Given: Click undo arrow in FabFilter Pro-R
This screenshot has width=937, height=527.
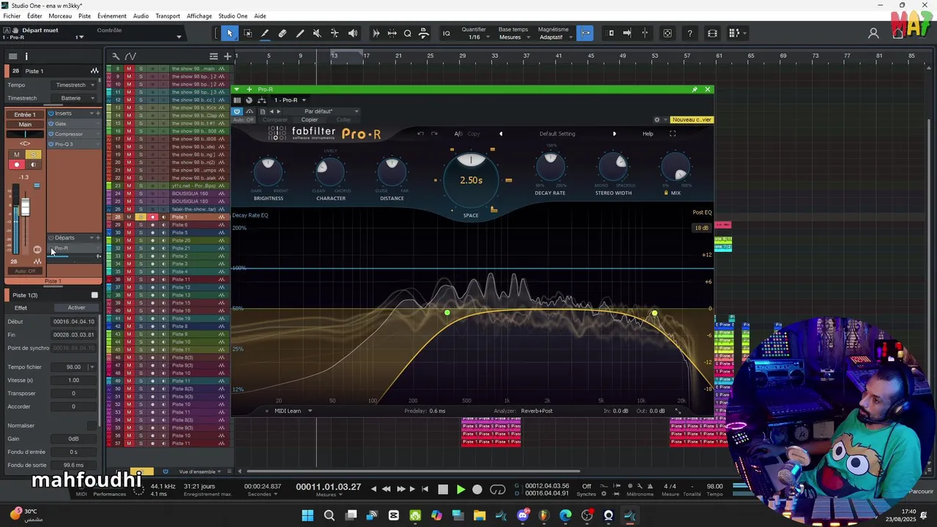Looking at the screenshot, I should pos(420,133).
